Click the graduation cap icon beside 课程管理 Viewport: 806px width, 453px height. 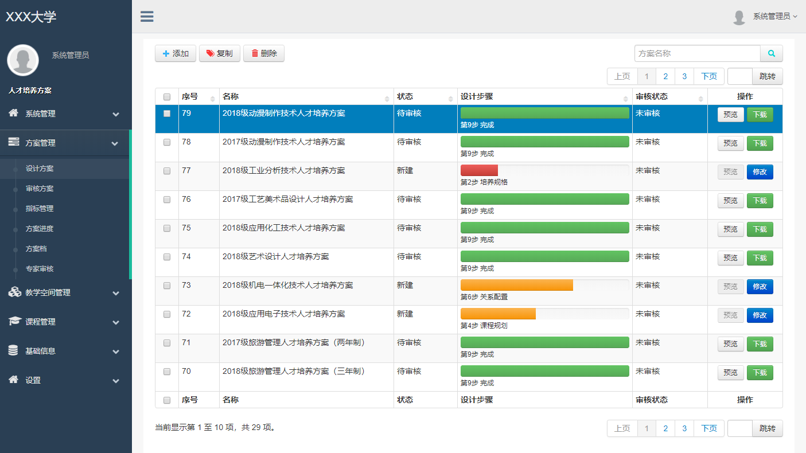(14, 321)
